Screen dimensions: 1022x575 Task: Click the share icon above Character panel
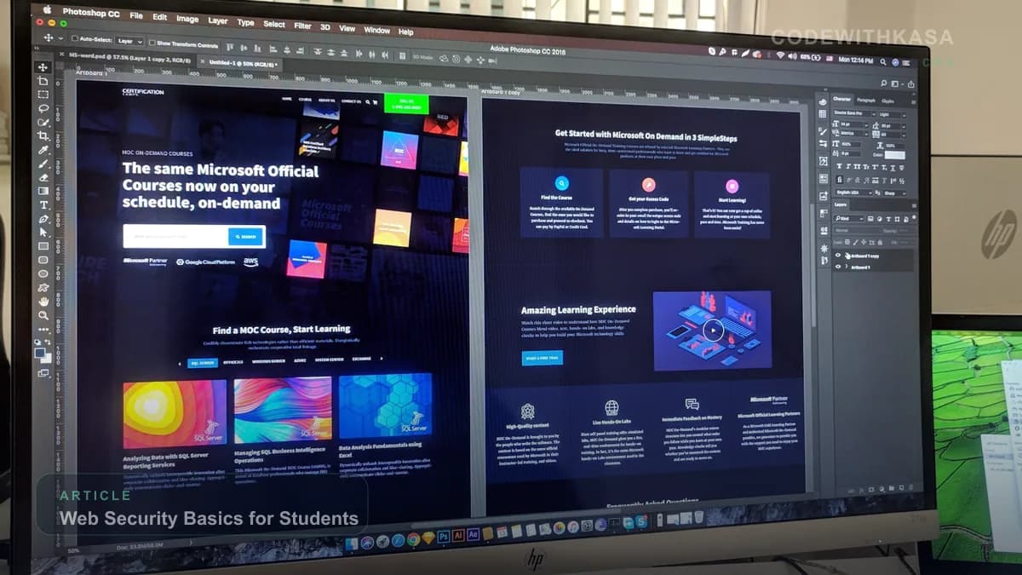pos(910,84)
